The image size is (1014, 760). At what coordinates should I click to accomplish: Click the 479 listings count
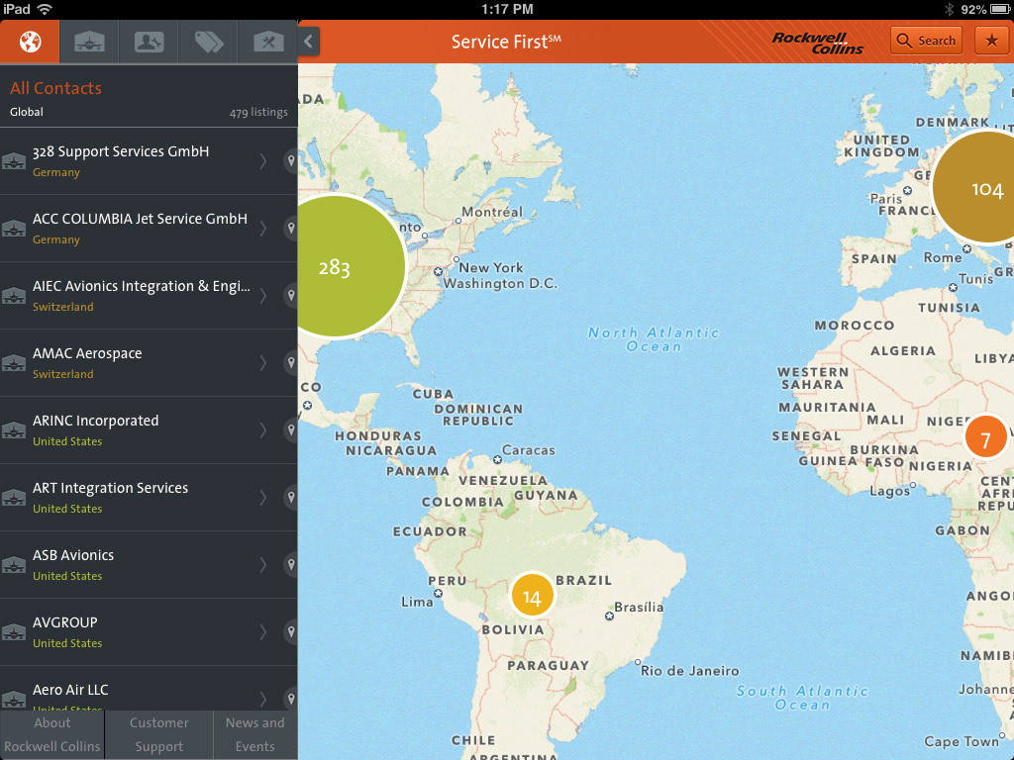(x=258, y=113)
